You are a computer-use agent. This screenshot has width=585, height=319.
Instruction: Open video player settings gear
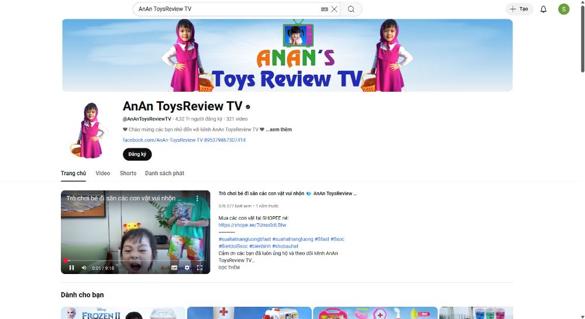[187, 268]
